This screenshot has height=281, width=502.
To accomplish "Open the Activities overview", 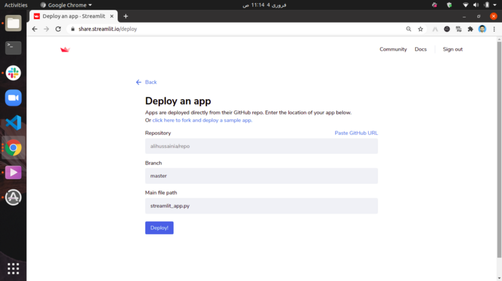I will click(15, 5).
